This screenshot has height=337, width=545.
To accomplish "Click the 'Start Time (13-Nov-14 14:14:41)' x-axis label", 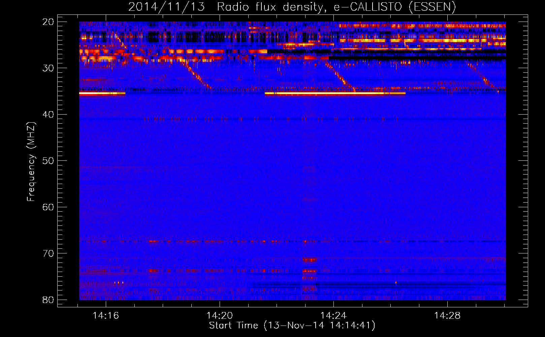I will (x=292, y=326).
